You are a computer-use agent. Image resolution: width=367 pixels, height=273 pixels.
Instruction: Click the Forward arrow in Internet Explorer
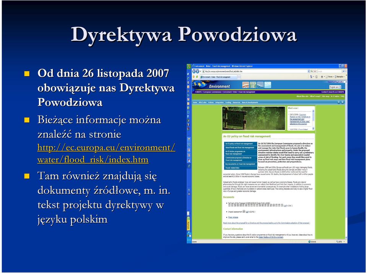198,71
